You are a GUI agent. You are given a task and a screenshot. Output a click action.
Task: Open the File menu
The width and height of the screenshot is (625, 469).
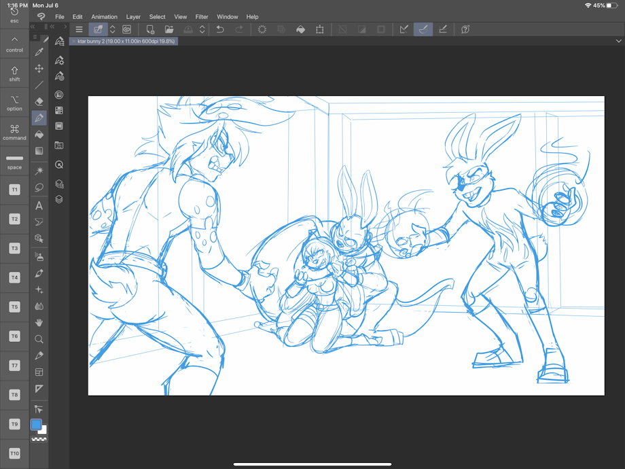click(x=59, y=17)
